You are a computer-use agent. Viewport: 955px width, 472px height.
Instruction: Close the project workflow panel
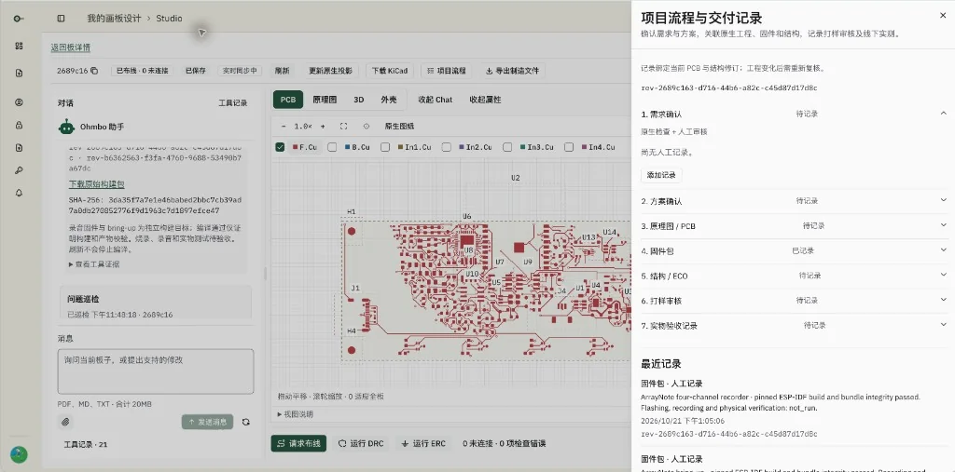[x=943, y=16]
